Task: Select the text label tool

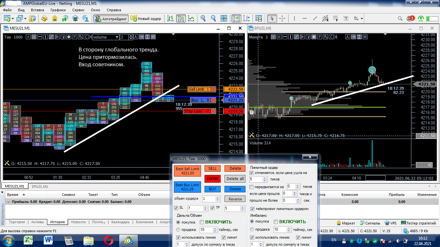Action: click(346, 18)
